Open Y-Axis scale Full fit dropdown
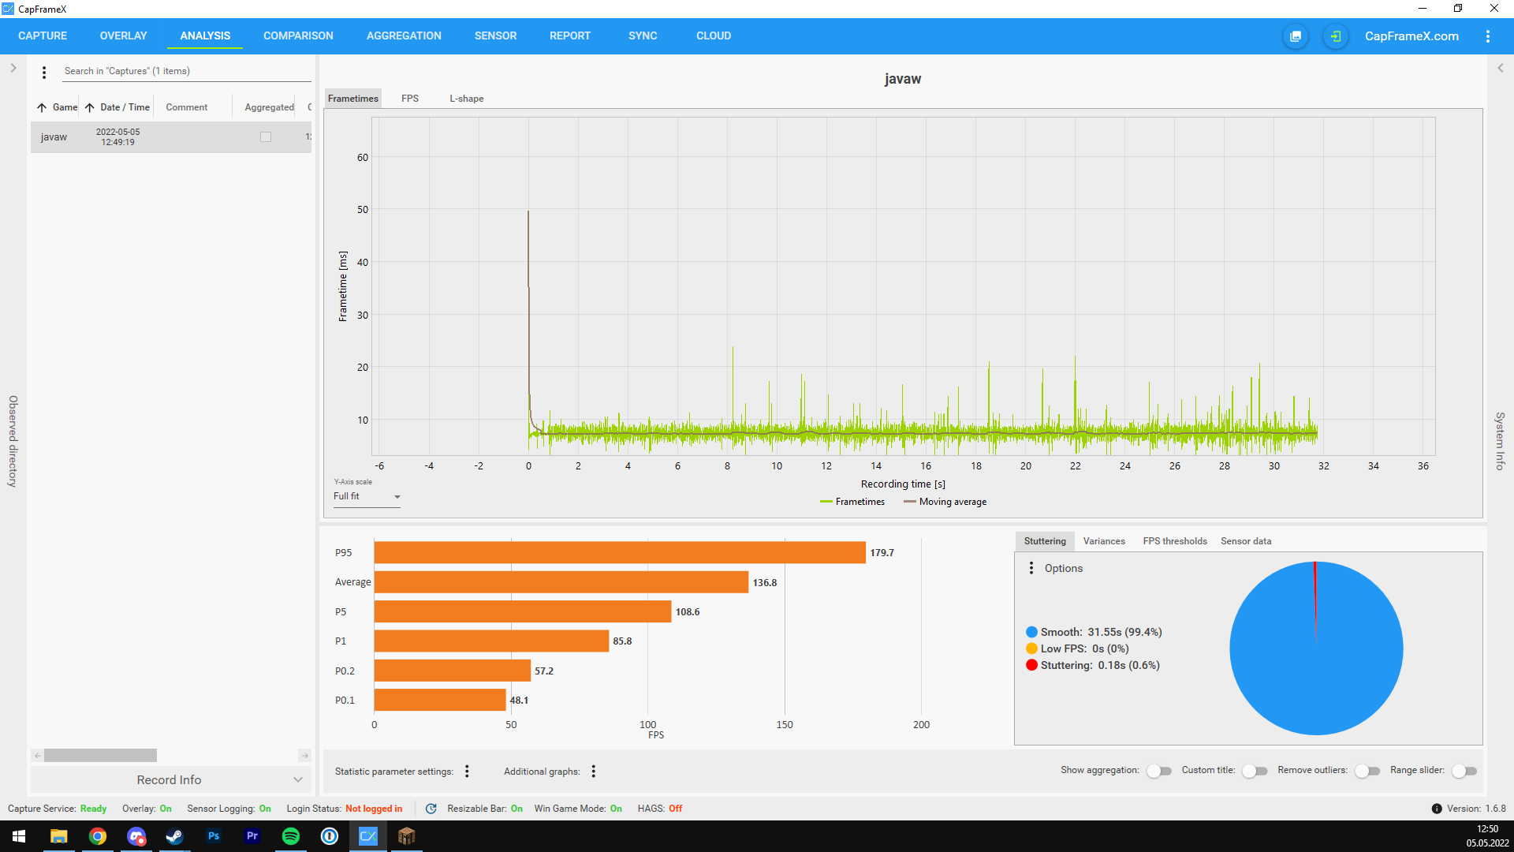 coord(367,496)
